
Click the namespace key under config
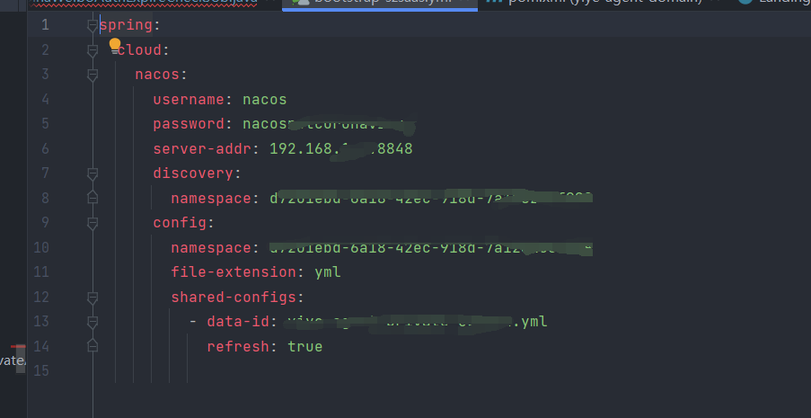tap(211, 247)
